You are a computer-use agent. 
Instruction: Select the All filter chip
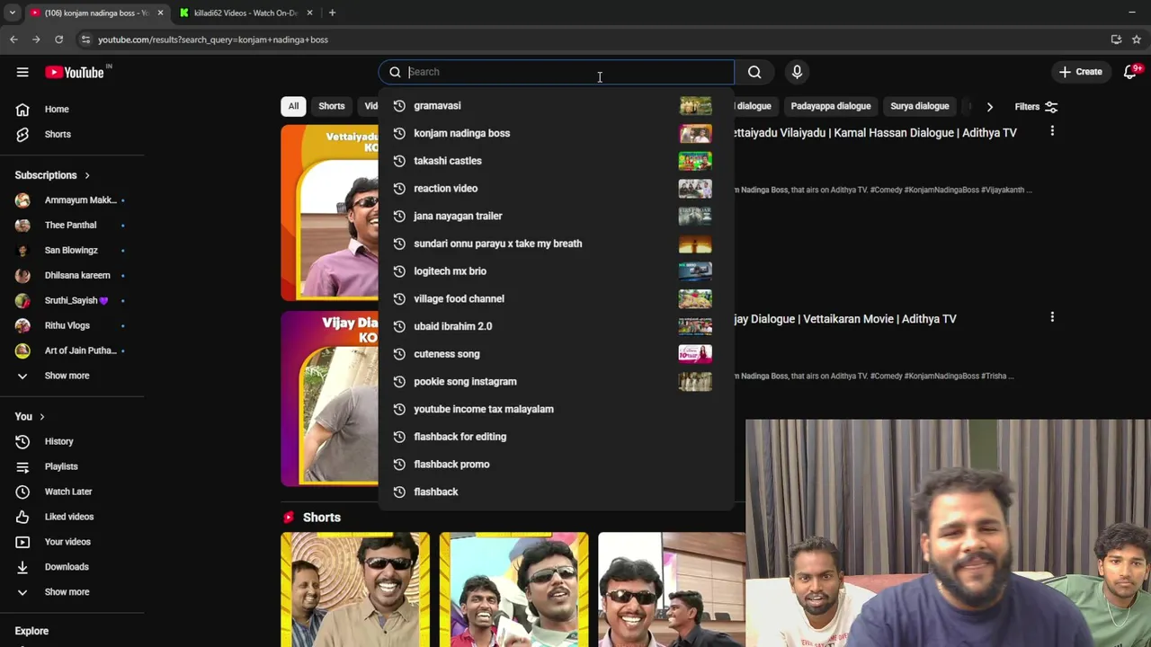point(293,106)
